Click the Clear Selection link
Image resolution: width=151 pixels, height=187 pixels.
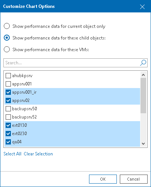point(38,154)
